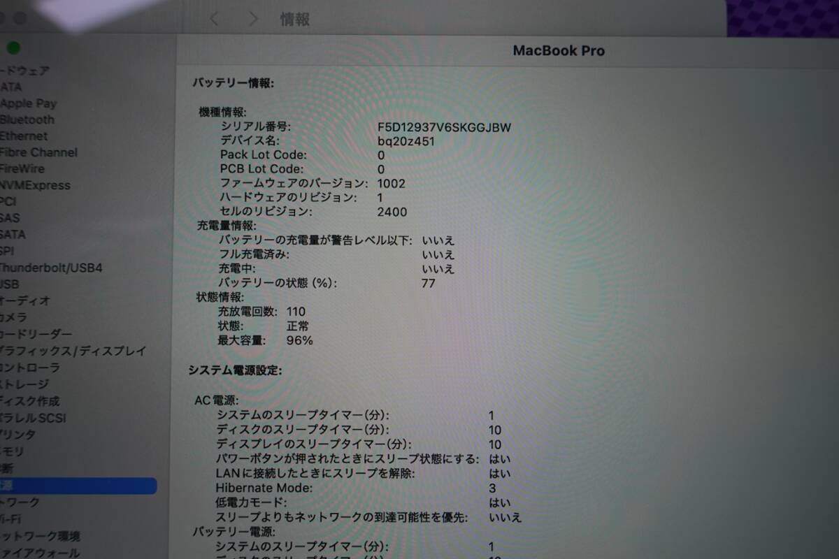Image resolution: width=839 pixels, height=559 pixels.
Task: Click the フル充電済み row's いいえ value
Action: (x=438, y=254)
